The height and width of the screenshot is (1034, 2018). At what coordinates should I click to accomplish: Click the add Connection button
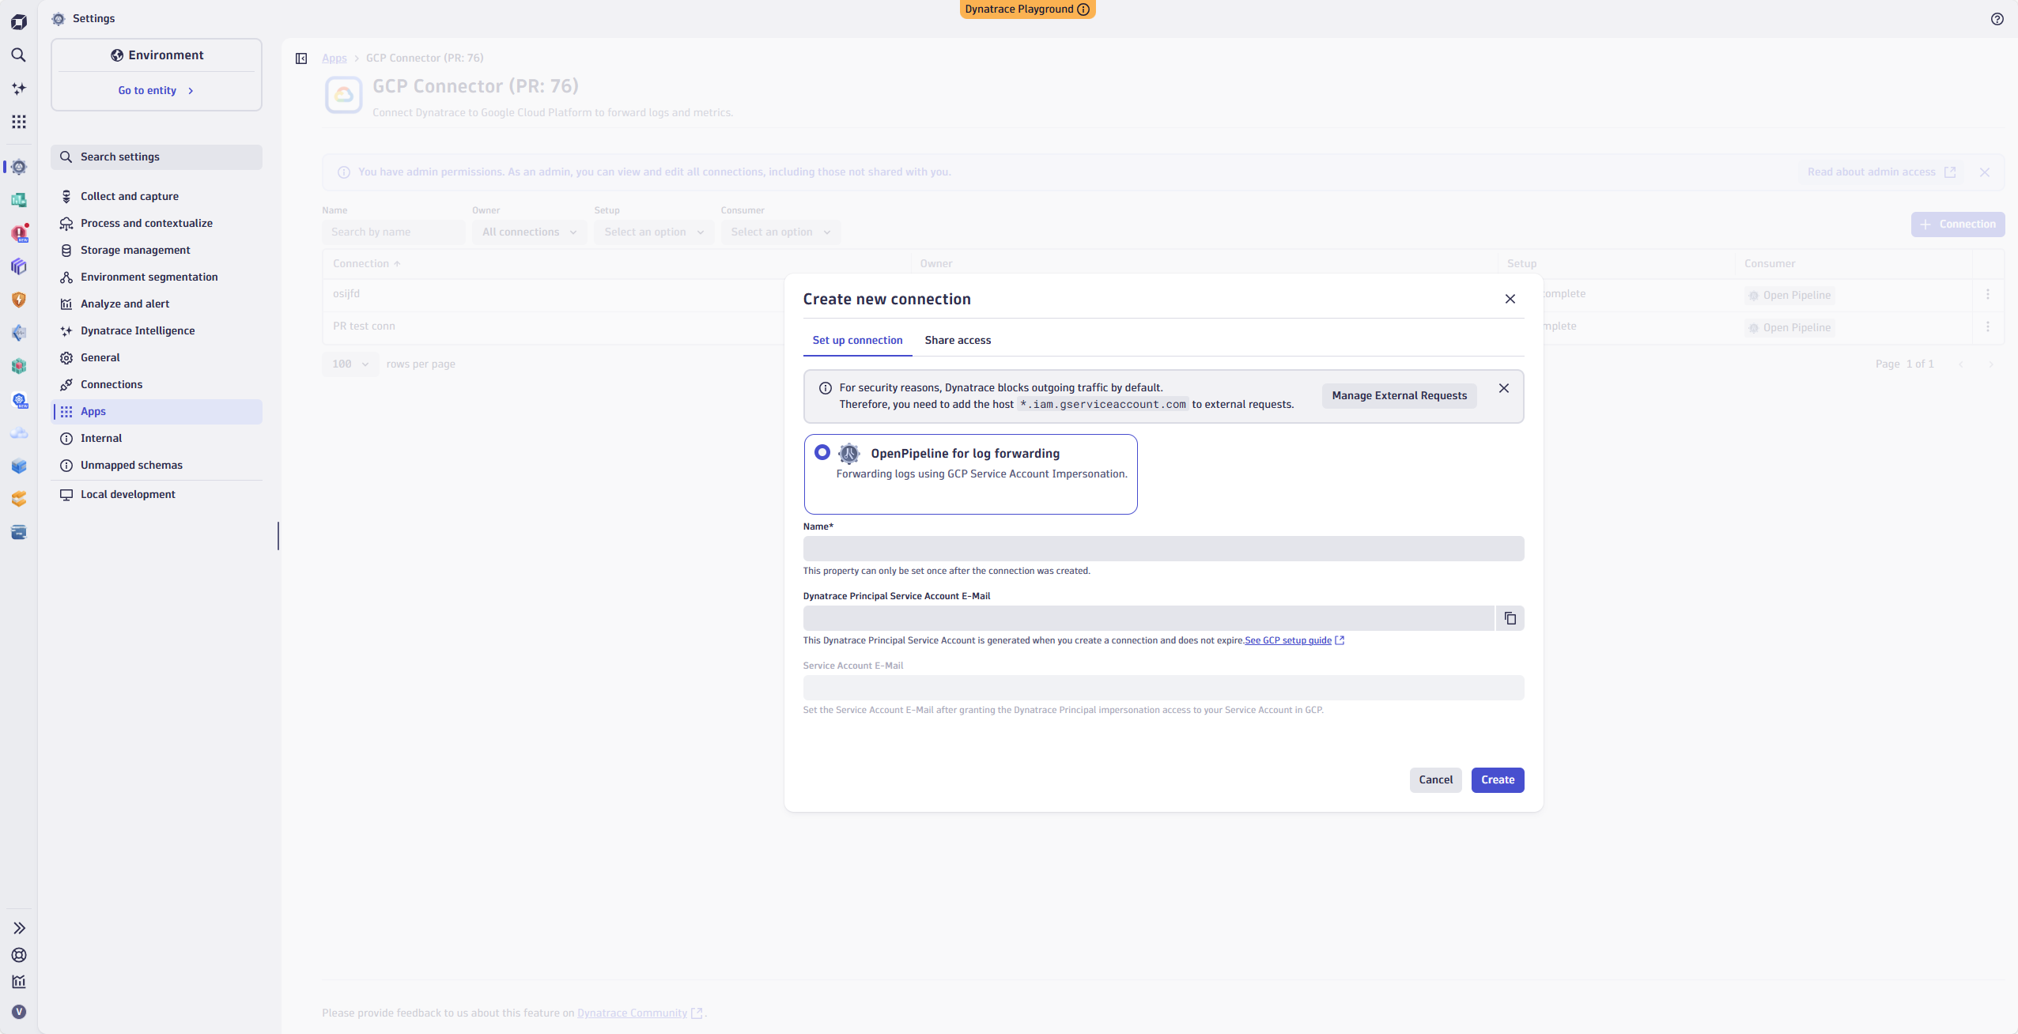pyautogui.click(x=1958, y=225)
